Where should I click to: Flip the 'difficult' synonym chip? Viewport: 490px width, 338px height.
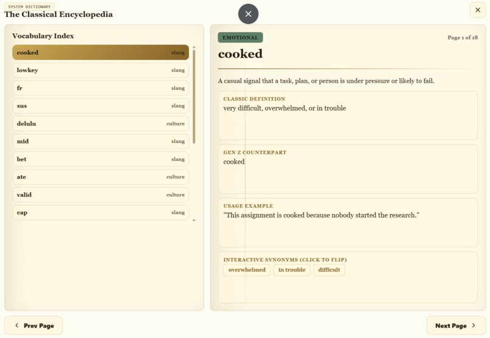[x=329, y=270]
